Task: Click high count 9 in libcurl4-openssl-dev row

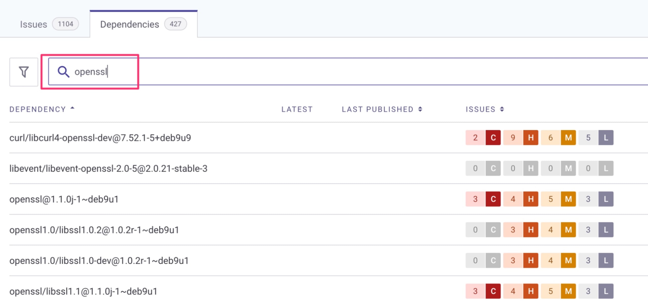Action: [x=513, y=138]
